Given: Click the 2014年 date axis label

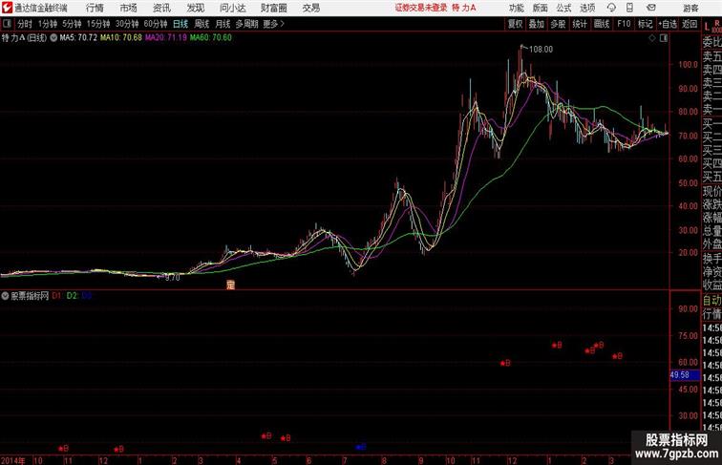Looking at the screenshot, I should (x=13, y=460).
